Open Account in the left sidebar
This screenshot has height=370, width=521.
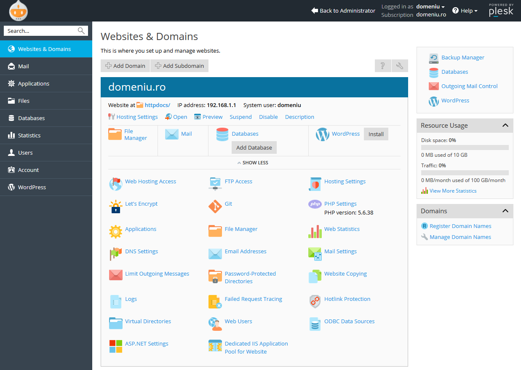[46, 170]
